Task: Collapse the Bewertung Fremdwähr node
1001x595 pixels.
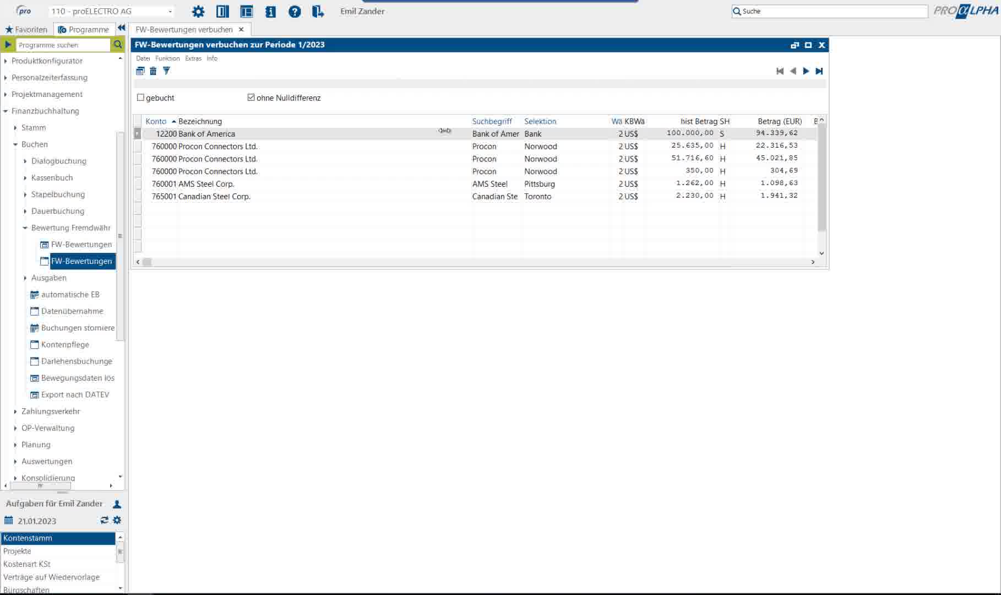Action: click(25, 228)
